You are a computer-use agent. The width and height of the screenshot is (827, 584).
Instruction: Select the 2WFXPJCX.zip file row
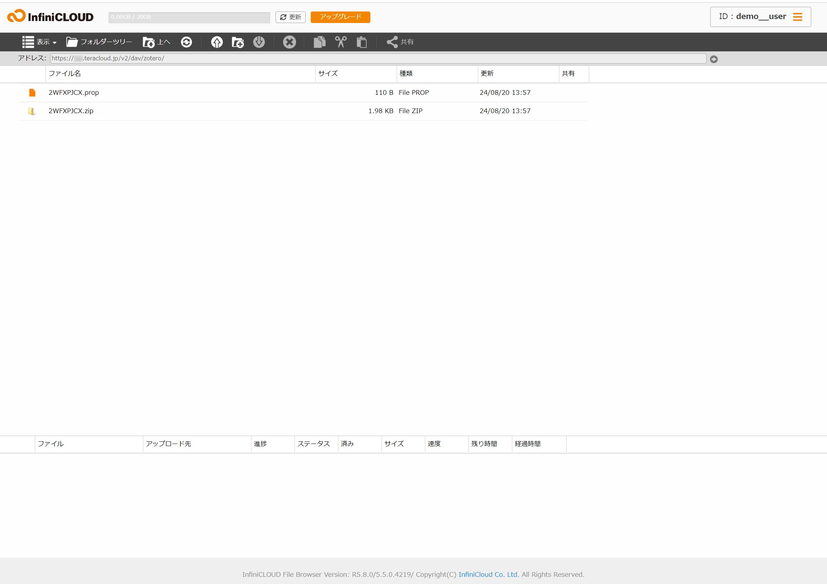(x=71, y=111)
